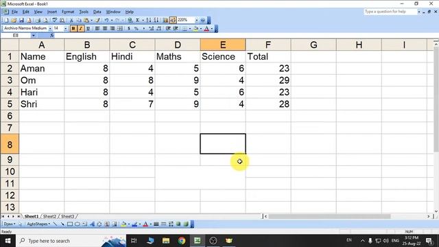439x247 pixels.
Task: Click Sort Ascending icon
Action: click(148, 20)
